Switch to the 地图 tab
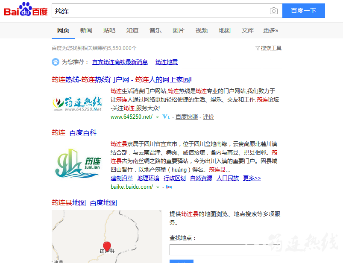Viewport: 343px width, 263px height. (x=225, y=30)
